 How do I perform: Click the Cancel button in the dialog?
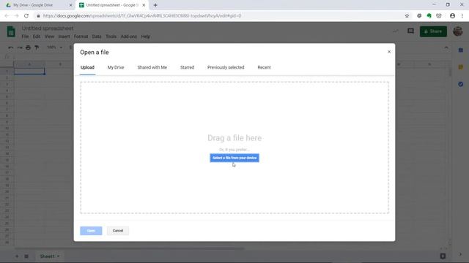pos(118,231)
